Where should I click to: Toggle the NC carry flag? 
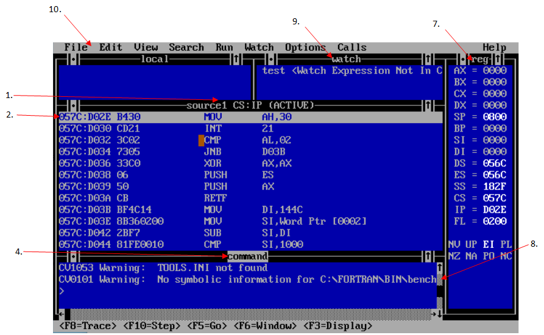pos(506,256)
